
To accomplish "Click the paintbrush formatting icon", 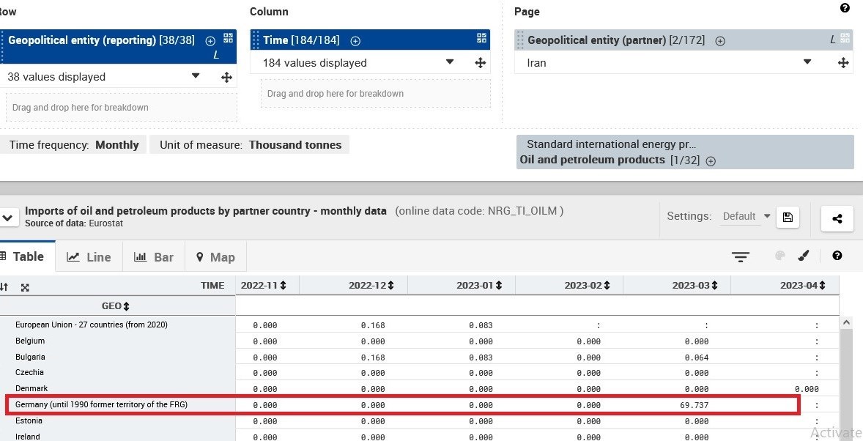I will click(x=803, y=256).
